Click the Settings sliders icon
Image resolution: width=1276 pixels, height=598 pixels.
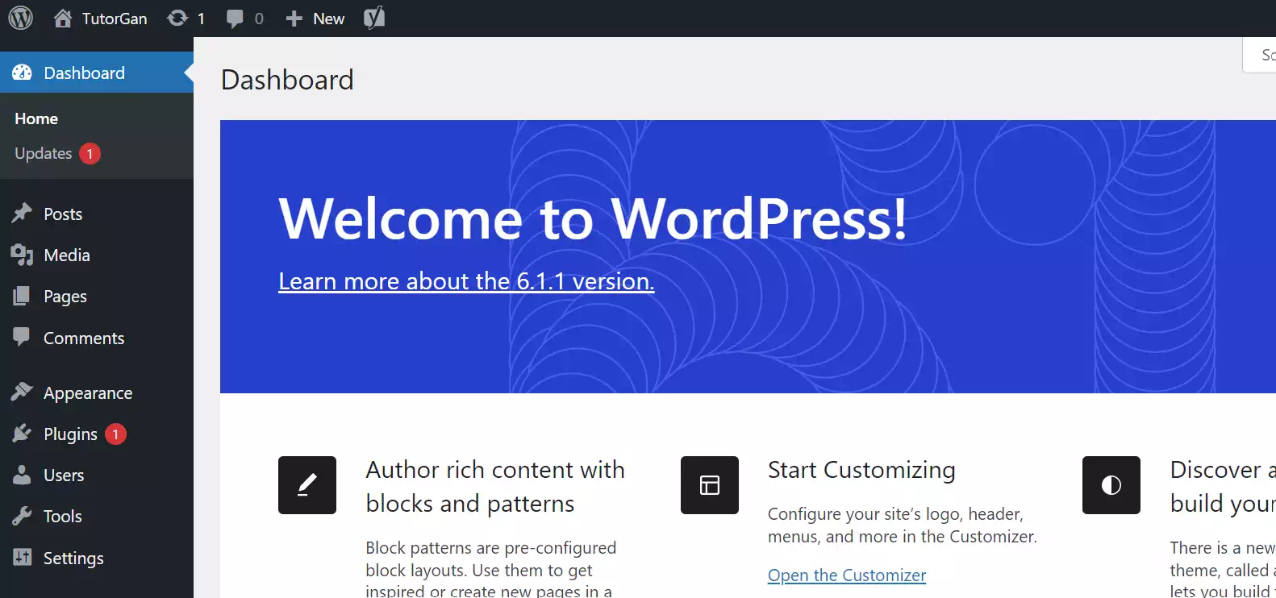pyautogui.click(x=23, y=557)
